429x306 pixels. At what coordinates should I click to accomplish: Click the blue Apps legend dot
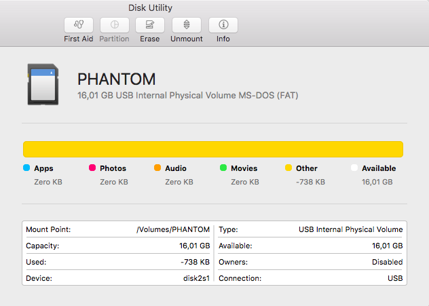pos(26,168)
